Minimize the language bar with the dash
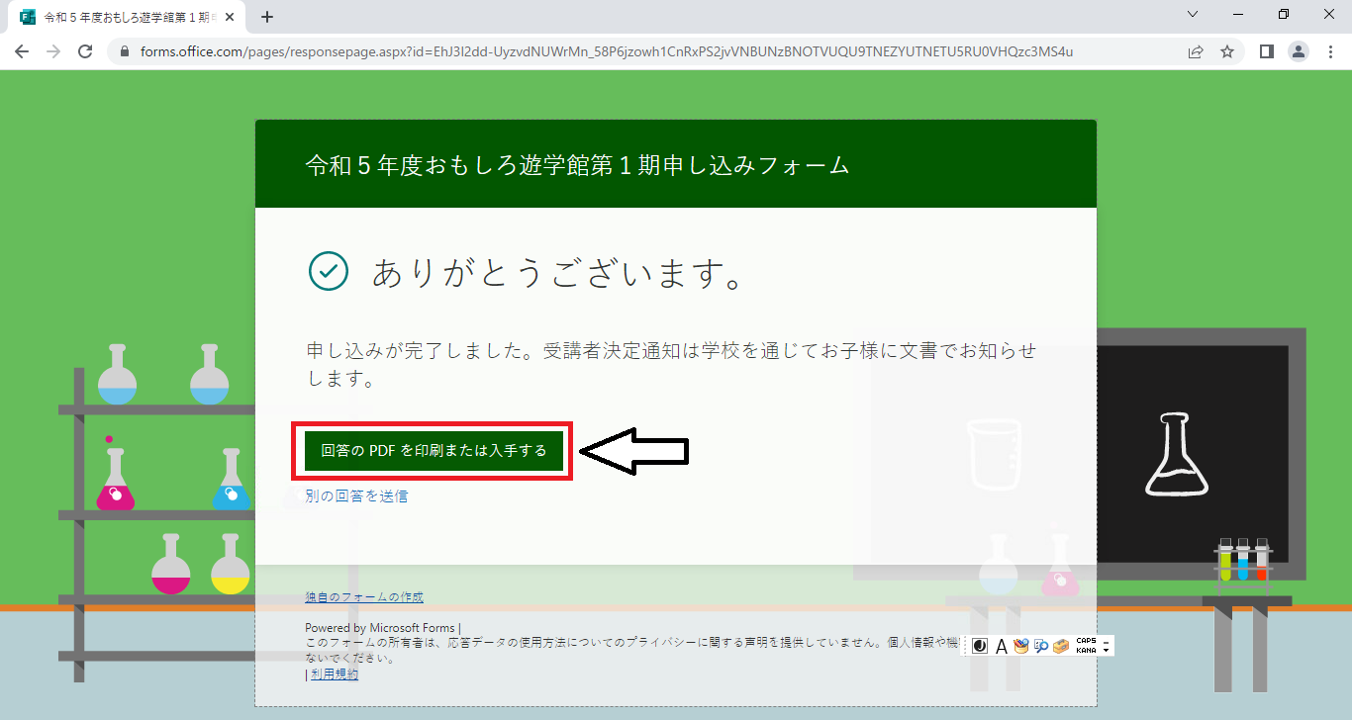 click(x=1106, y=643)
